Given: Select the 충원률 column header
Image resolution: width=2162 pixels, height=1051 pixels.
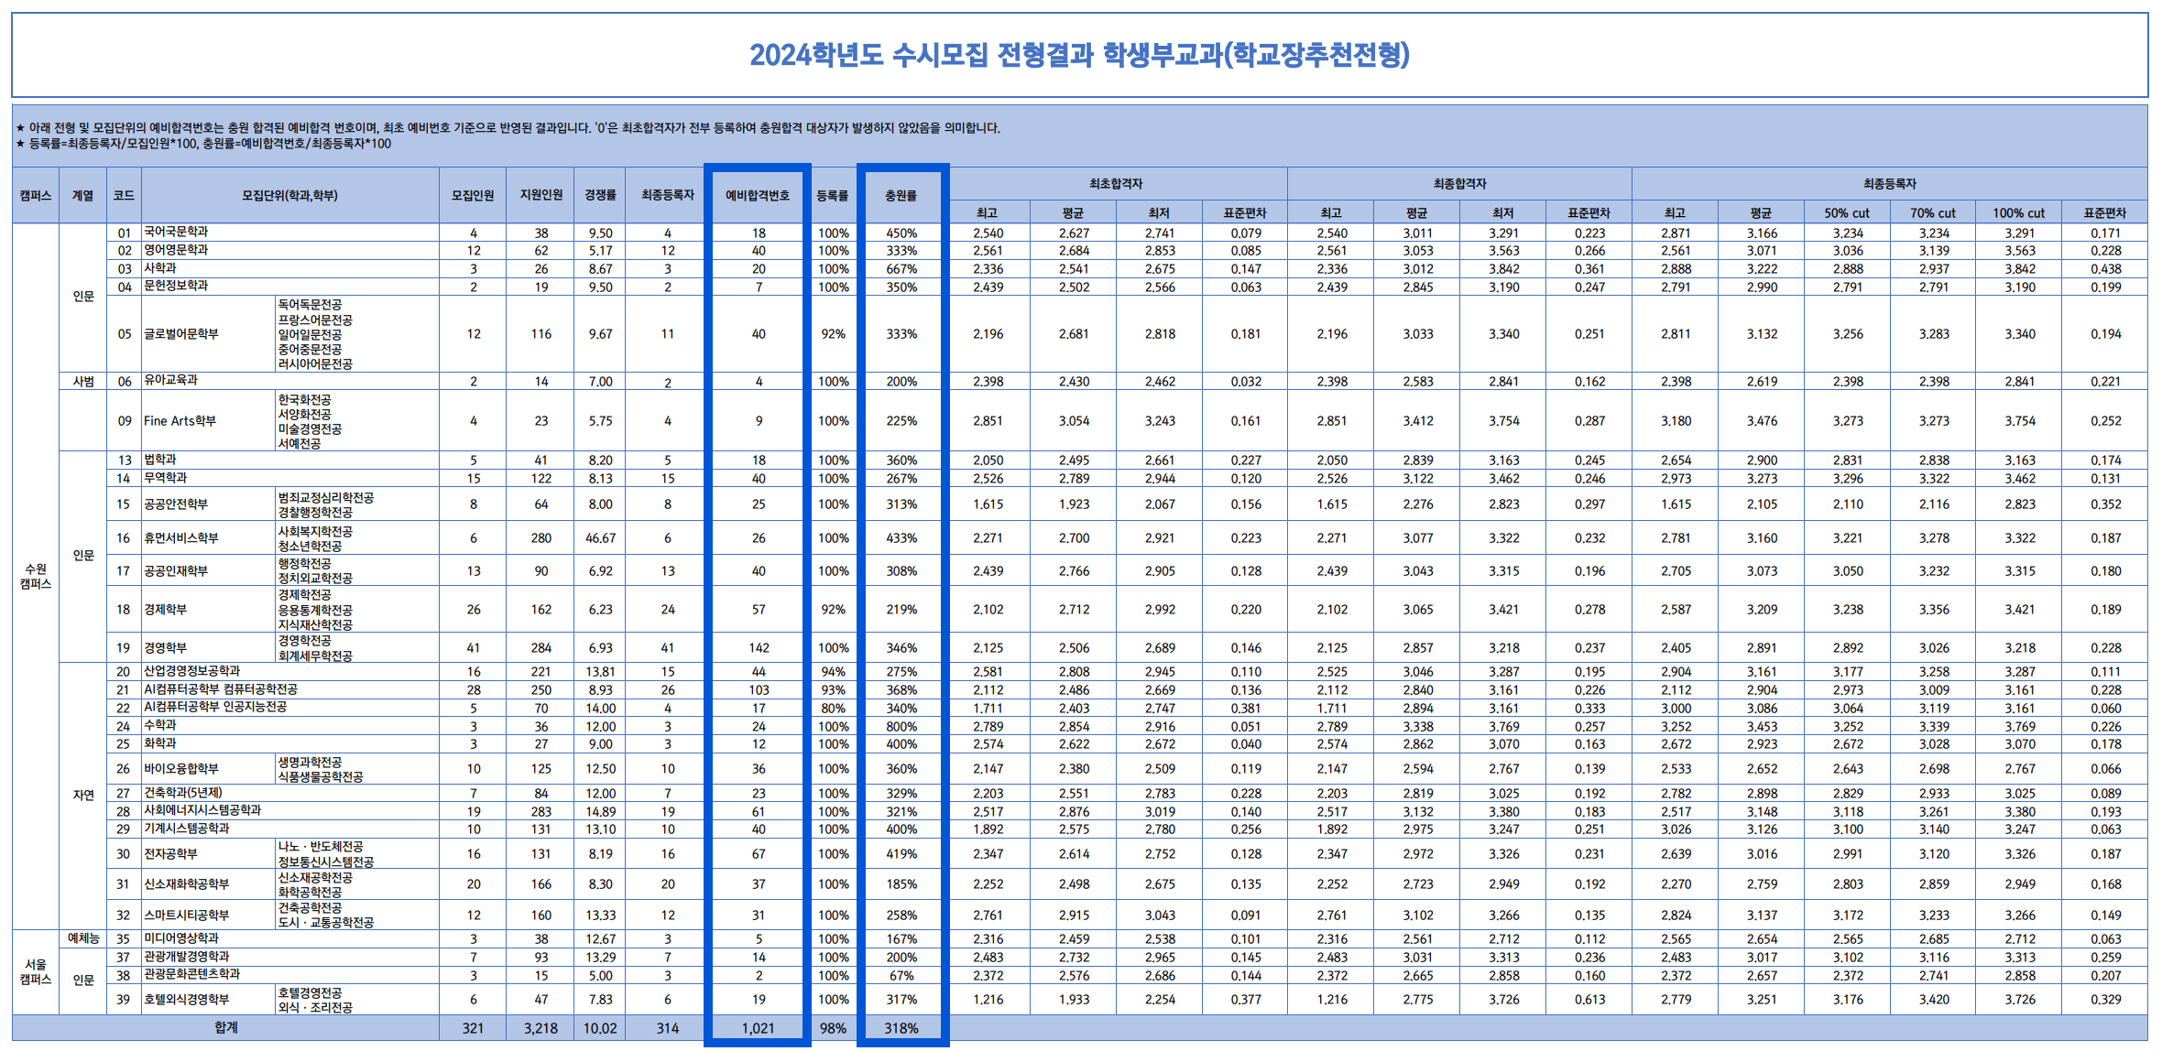Looking at the screenshot, I should click(901, 194).
